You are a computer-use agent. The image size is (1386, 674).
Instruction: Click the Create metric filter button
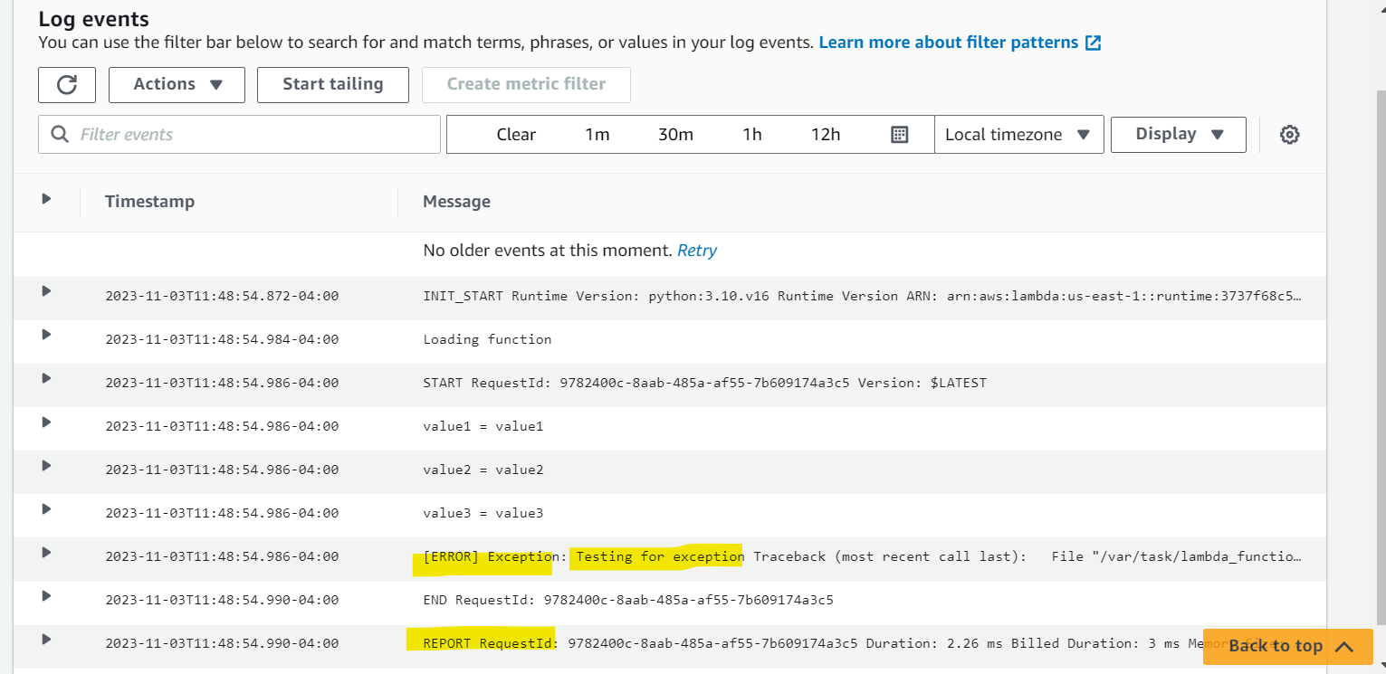point(526,84)
